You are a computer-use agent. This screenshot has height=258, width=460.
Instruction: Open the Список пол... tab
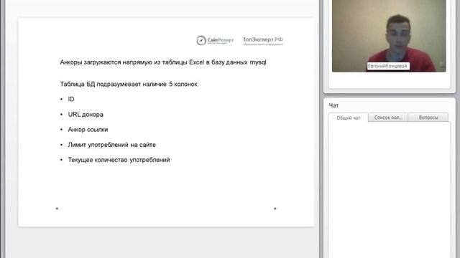tap(388, 118)
